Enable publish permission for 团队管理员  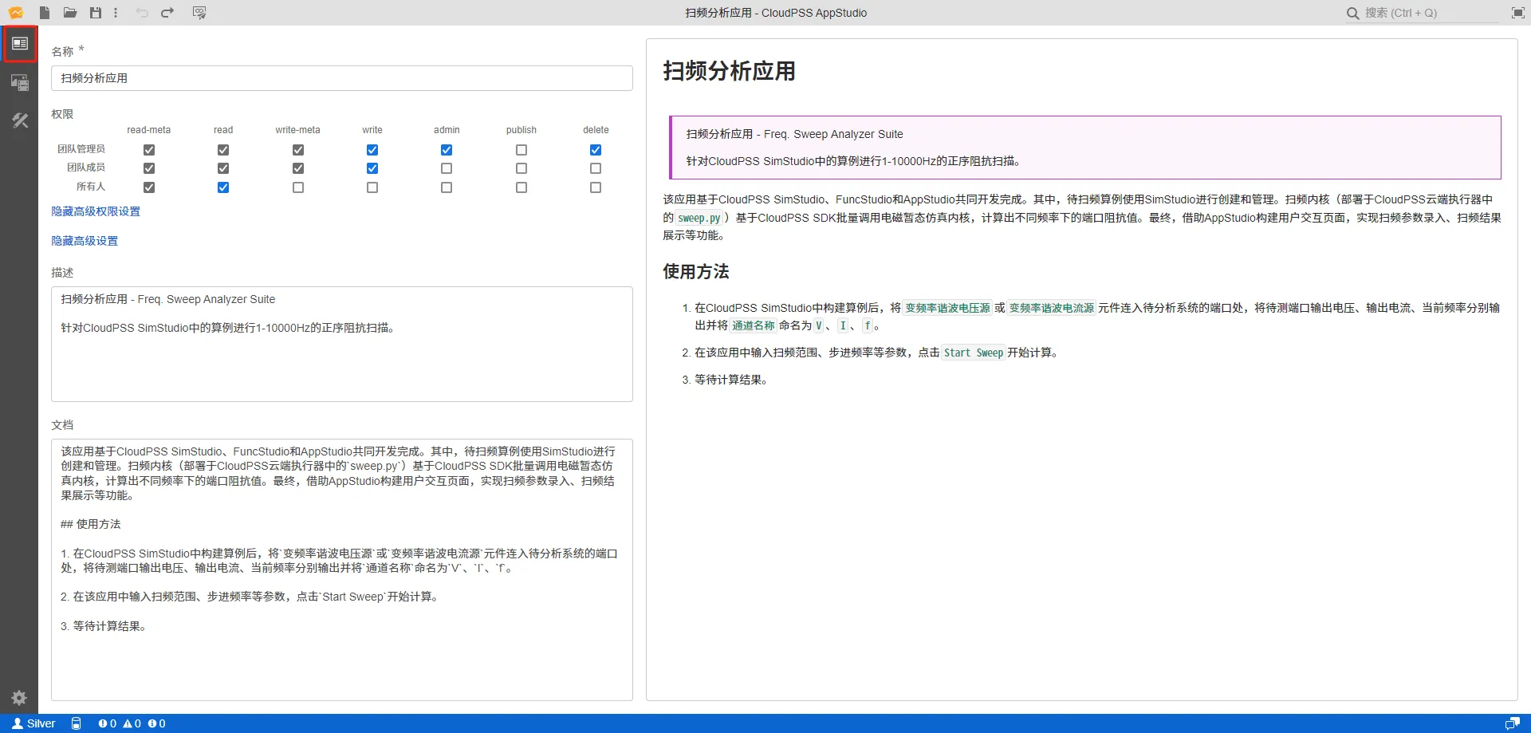click(521, 150)
